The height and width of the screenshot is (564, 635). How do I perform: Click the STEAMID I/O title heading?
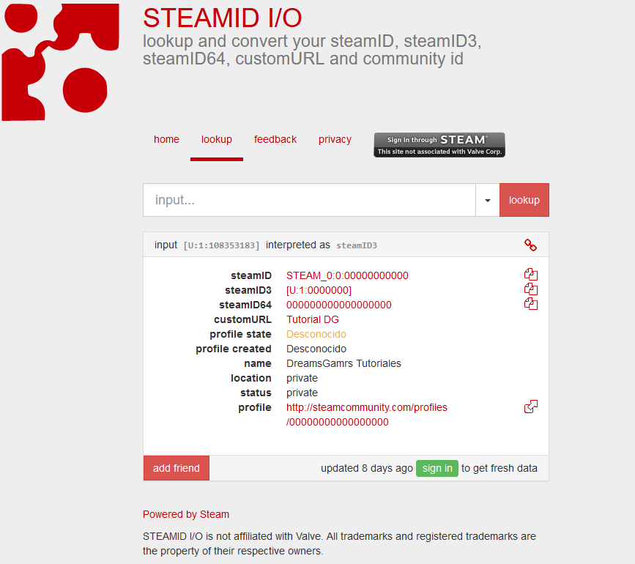(223, 18)
